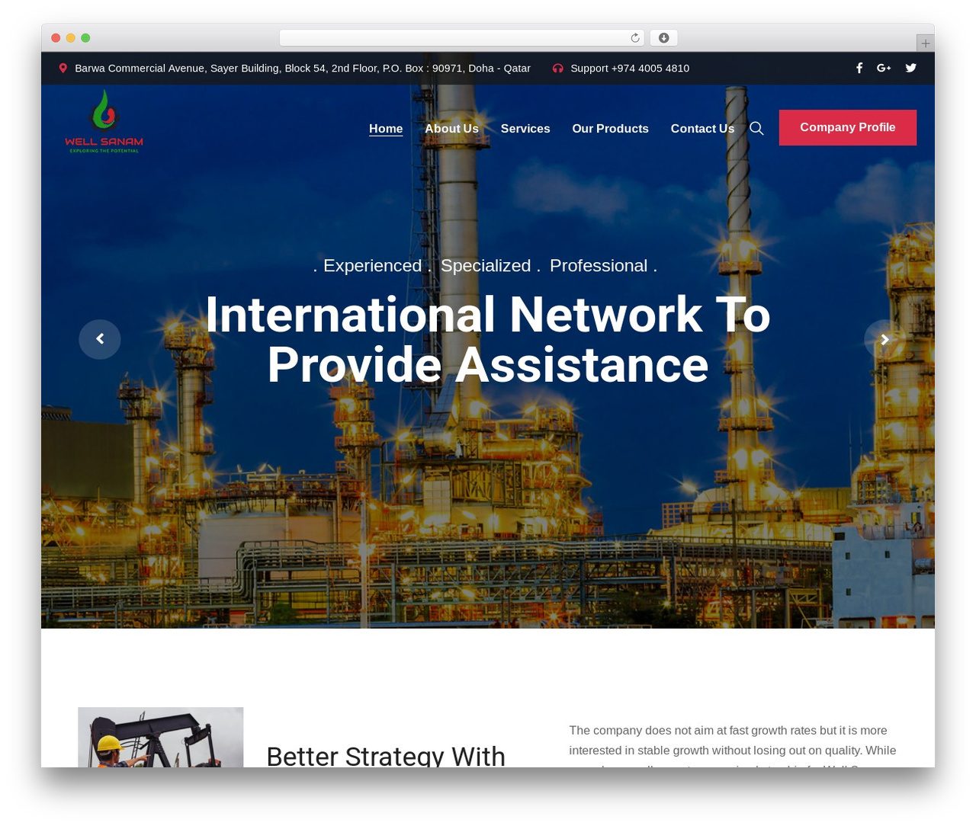Image resolution: width=976 pixels, height=826 pixels.
Task: Open the Services menu item
Action: click(525, 129)
